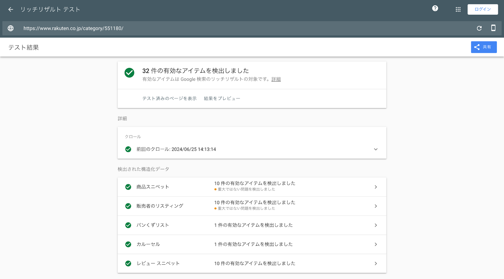Viewport: 504px width, 279px height.
Task: Open レビュー スニペット row chevron
Action: tap(376, 264)
